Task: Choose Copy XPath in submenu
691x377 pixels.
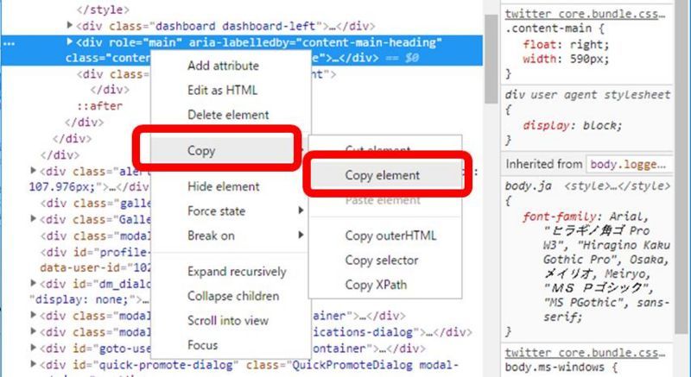Action: click(376, 285)
